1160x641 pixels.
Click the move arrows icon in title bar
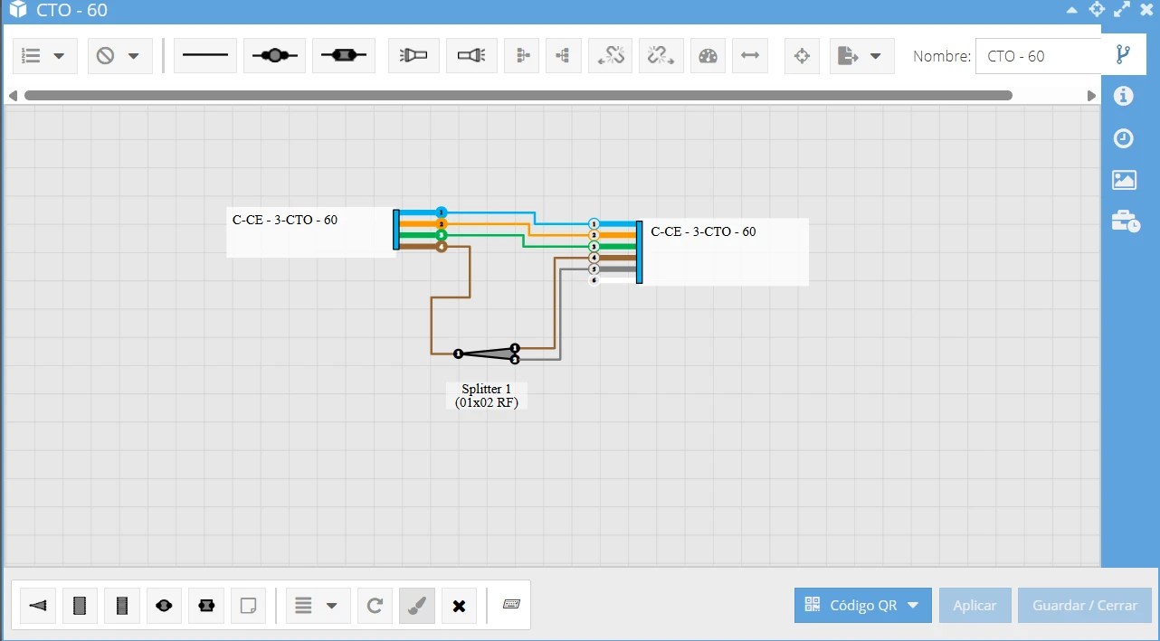[1097, 9]
